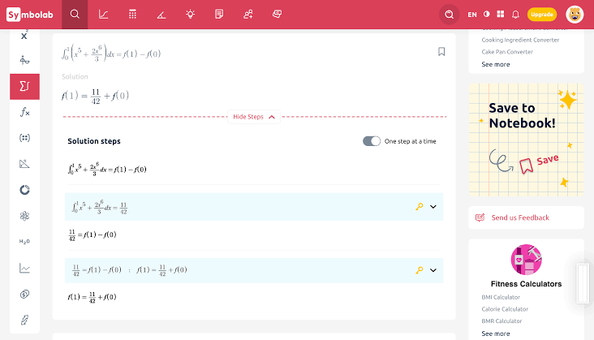Screen dimensions: 594x340
Task: Open the graphing tool in top bar
Action: pos(104,14)
